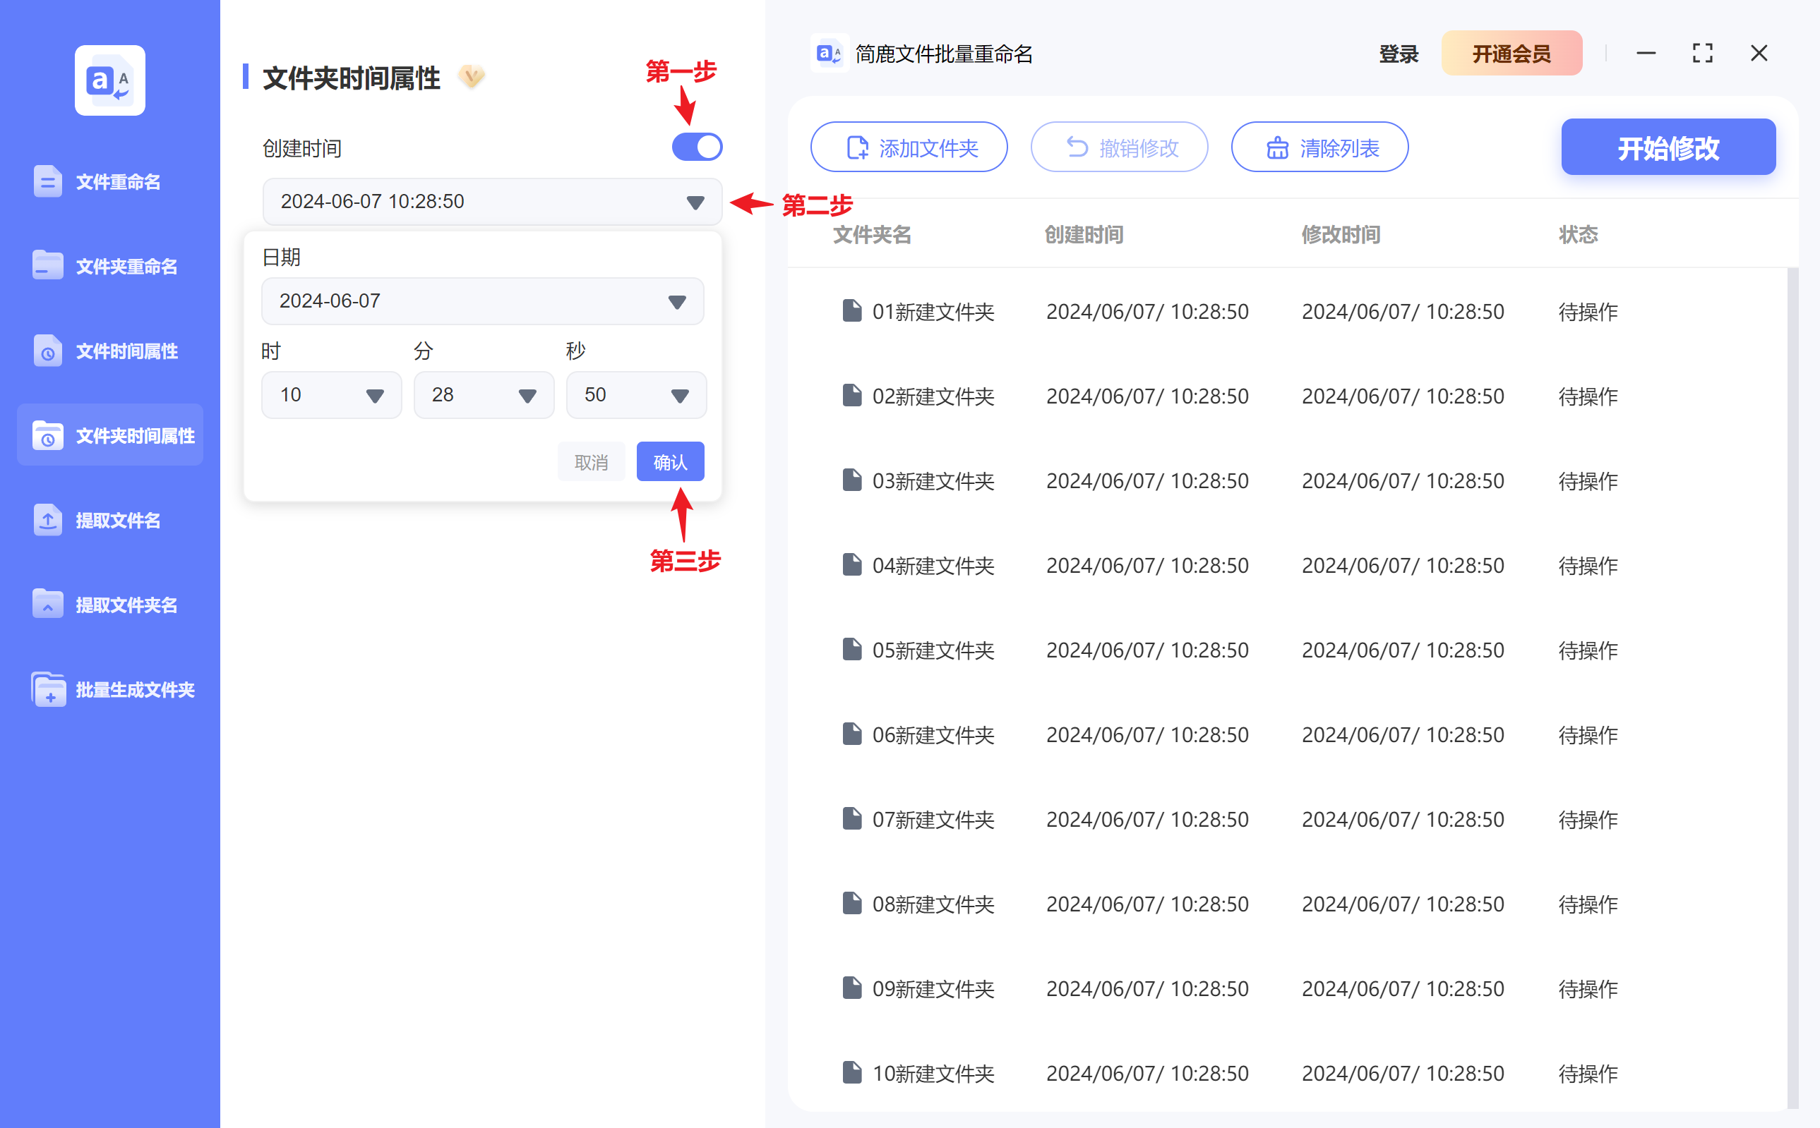Open the 提取文件名 tool
The height and width of the screenshot is (1128, 1820).
pos(117,521)
